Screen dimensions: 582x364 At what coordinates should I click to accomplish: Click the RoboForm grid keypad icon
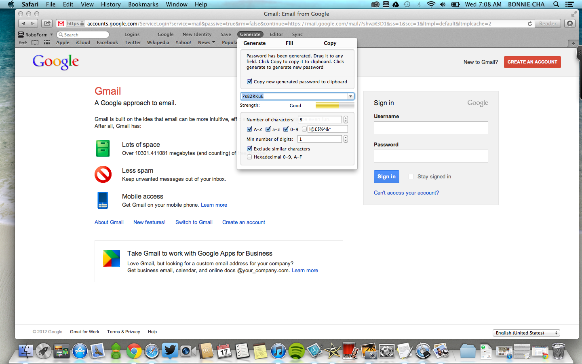click(47, 42)
